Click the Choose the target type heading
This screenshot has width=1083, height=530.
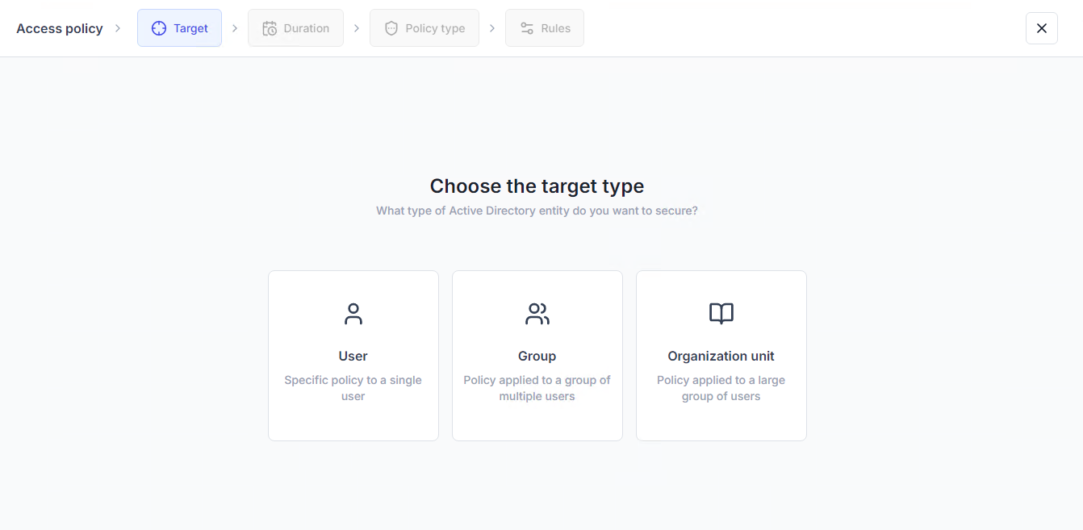(537, 186)
